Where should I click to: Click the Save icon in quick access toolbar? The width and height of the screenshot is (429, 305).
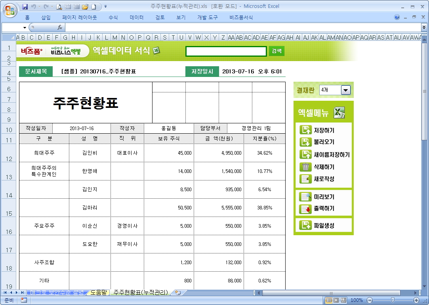pos(25,7)
